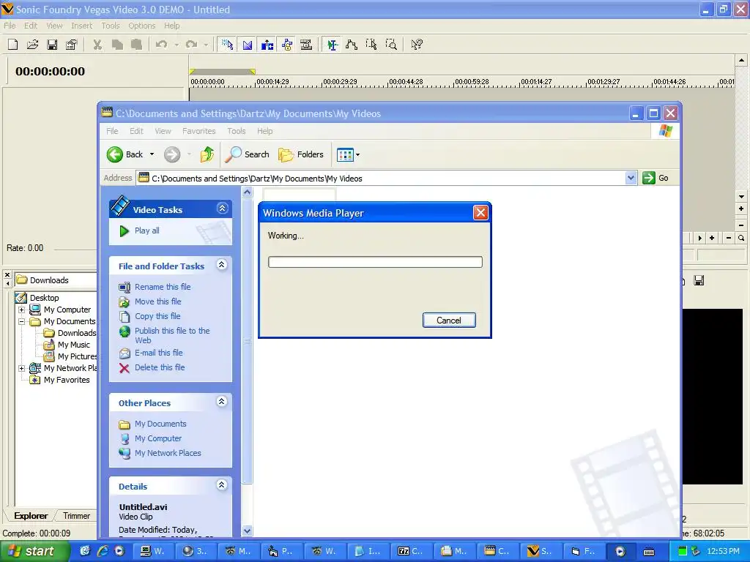Select My Music folder in Vegas tree
Screen dimensions: 750x562
74,345
